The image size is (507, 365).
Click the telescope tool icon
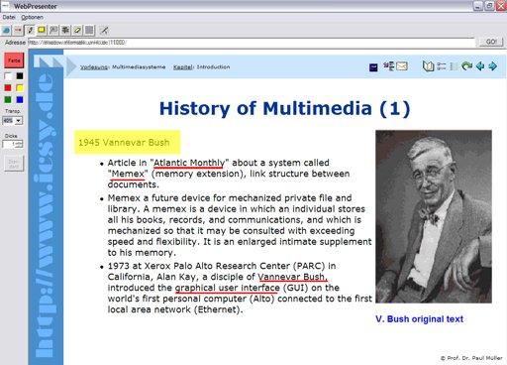pyautogui.click(x=104, y=31)
